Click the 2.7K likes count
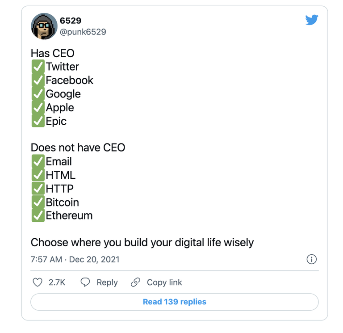The width and height of the screenshot is (343, 333). coord(57,282)
